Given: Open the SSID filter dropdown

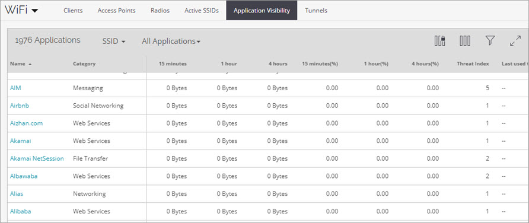Looking at the screenshot, I should tap(114, 41).
